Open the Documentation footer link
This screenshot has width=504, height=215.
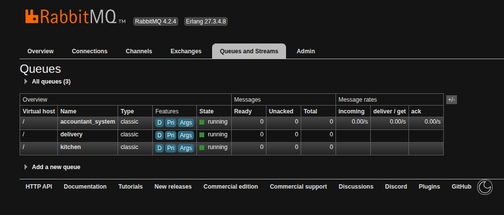click(85, 187)
